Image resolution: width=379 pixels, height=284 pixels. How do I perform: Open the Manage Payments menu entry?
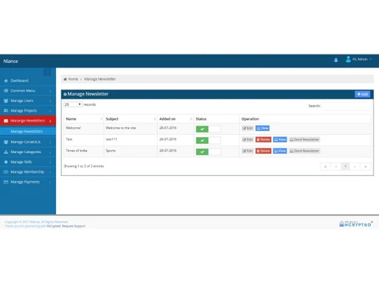tap(28, 182)
